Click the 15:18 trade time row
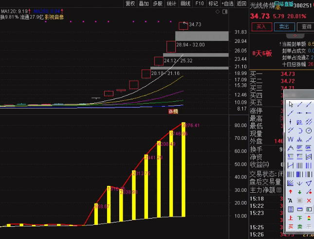The height and width of the screenshot is (239, 314). click(x=266, y=199)
